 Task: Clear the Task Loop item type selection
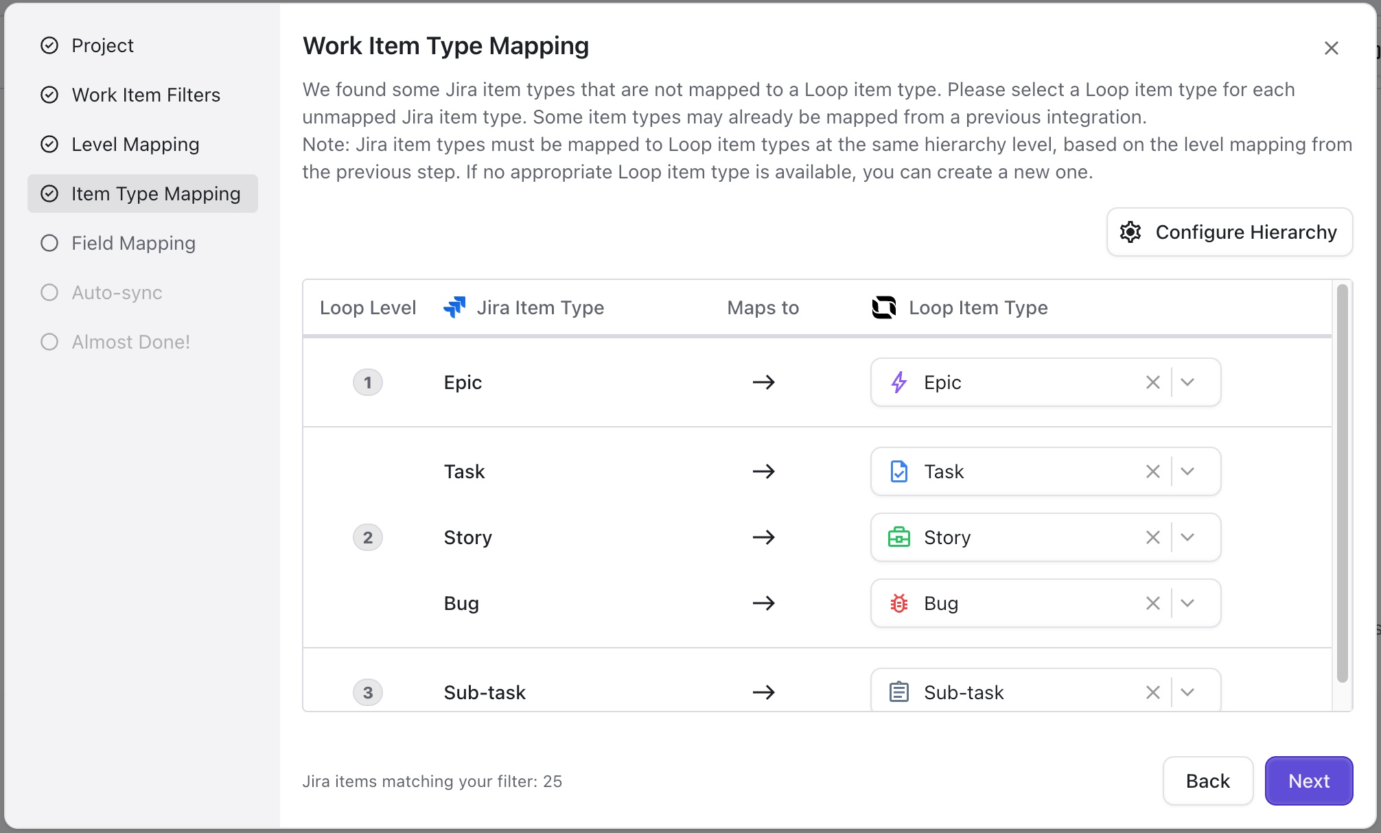[x=1153, y=471]
